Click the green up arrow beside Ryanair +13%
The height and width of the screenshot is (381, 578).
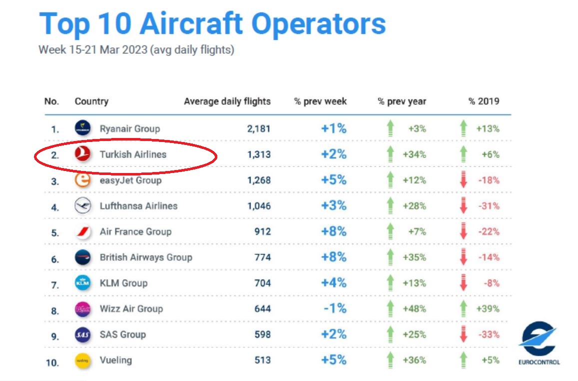(x=463, y=128)
